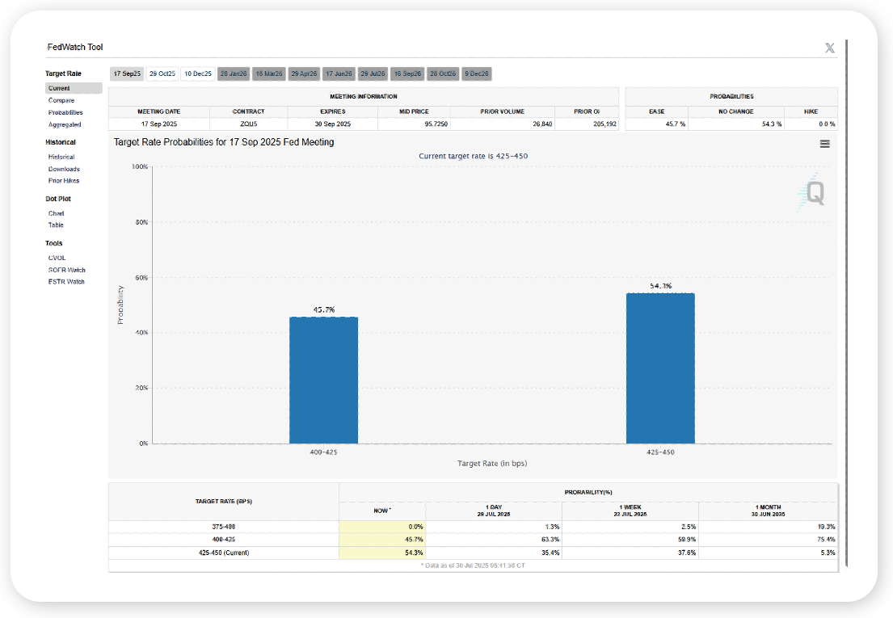Click the mid price value 95.7250

[x=436, y=124]
